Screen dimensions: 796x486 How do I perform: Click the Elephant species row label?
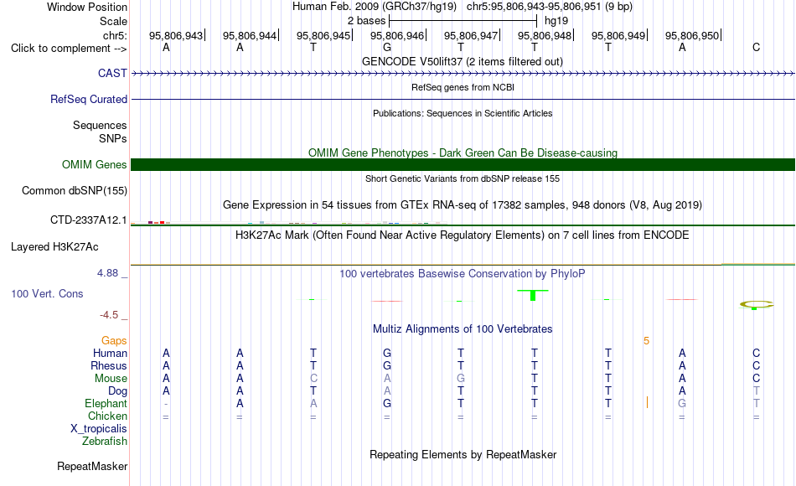tap(106, 403)
